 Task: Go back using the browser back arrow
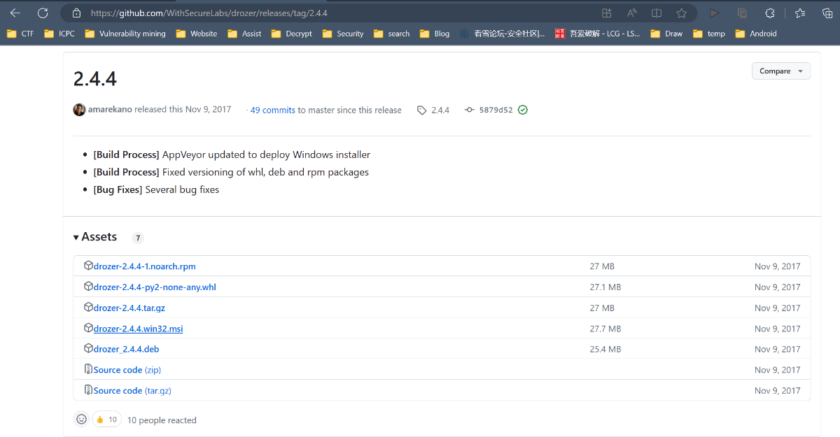[x=15, y=13]
